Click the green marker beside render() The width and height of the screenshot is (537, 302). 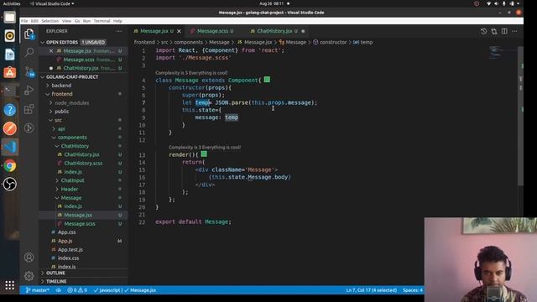[204, 154]
